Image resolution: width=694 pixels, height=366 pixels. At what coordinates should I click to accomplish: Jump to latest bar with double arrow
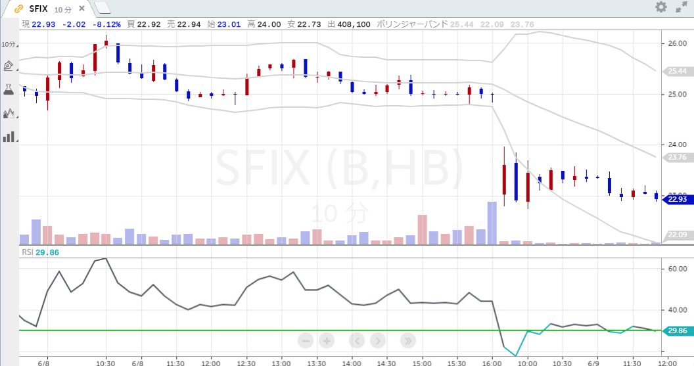(407, 340)
